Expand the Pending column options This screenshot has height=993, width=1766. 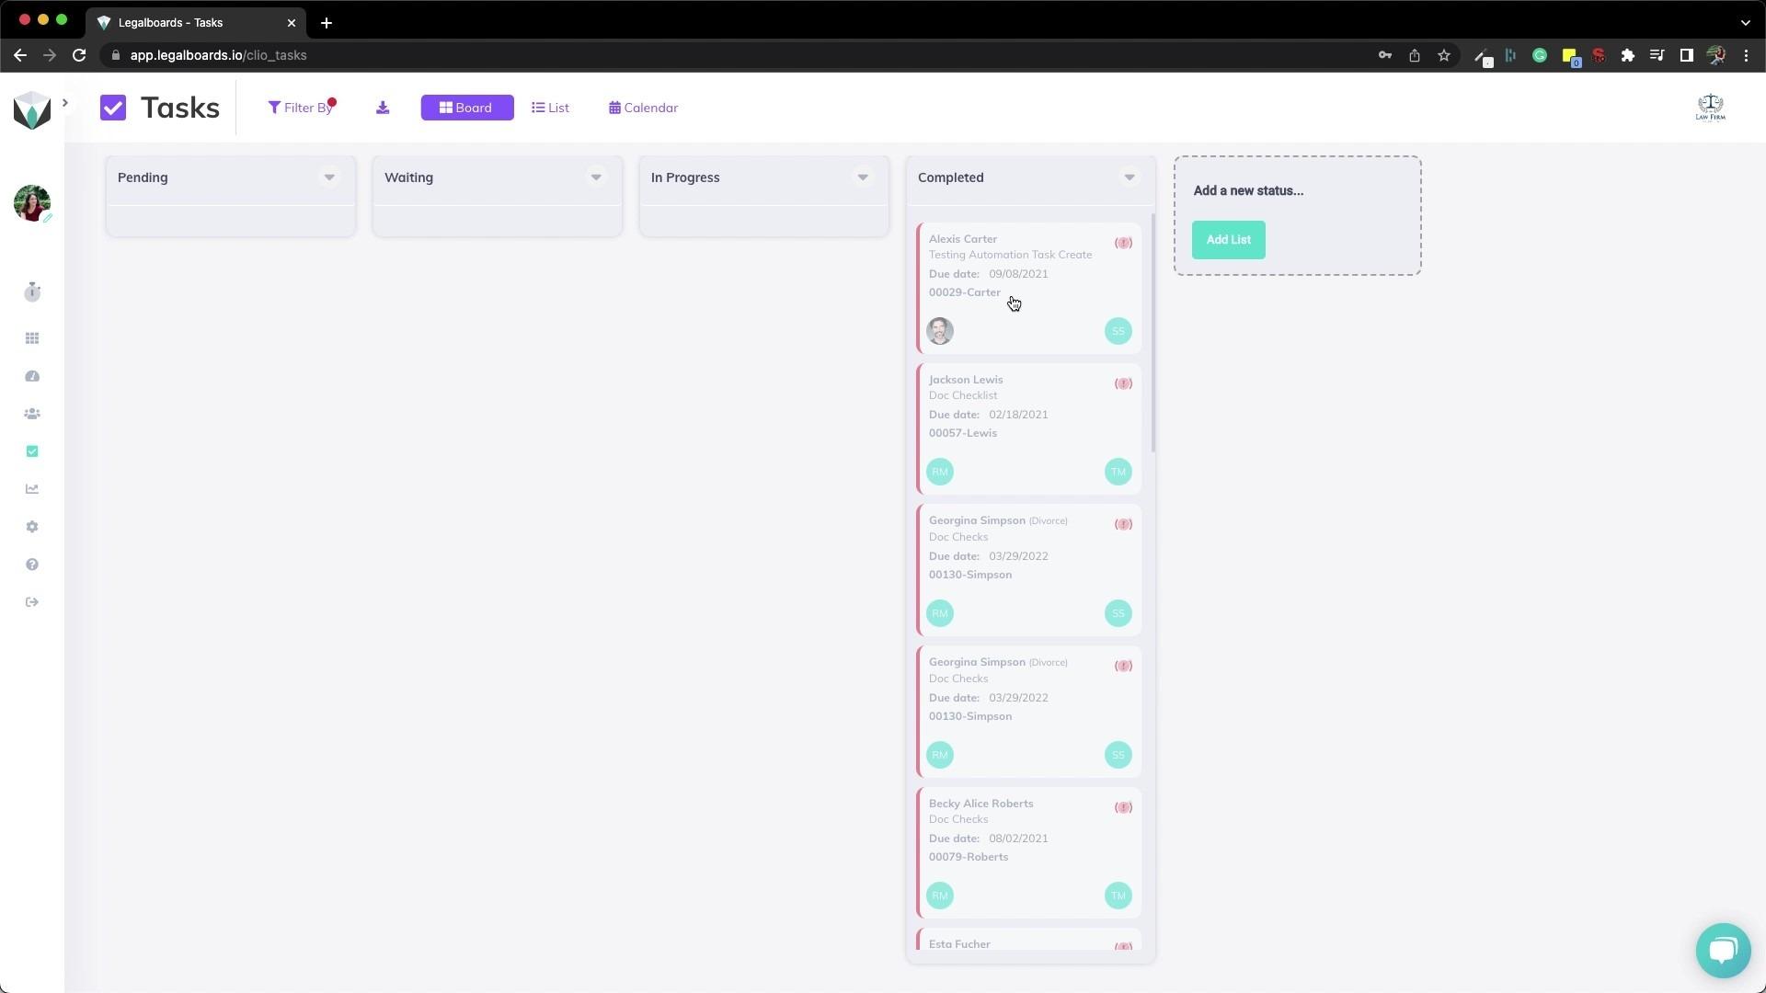[329, 177]
